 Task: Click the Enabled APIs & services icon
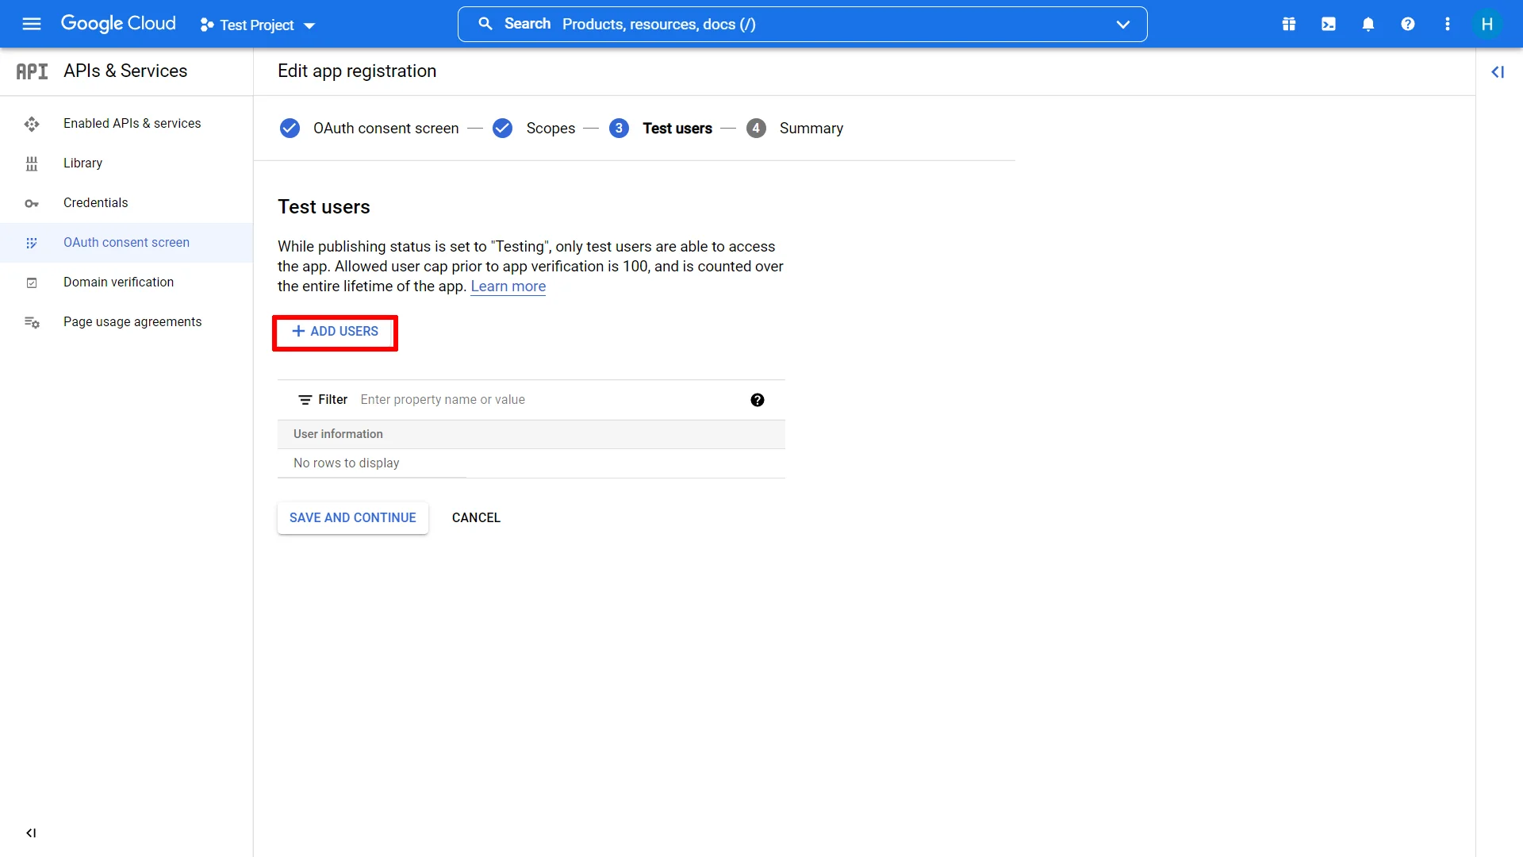[30, 124]
